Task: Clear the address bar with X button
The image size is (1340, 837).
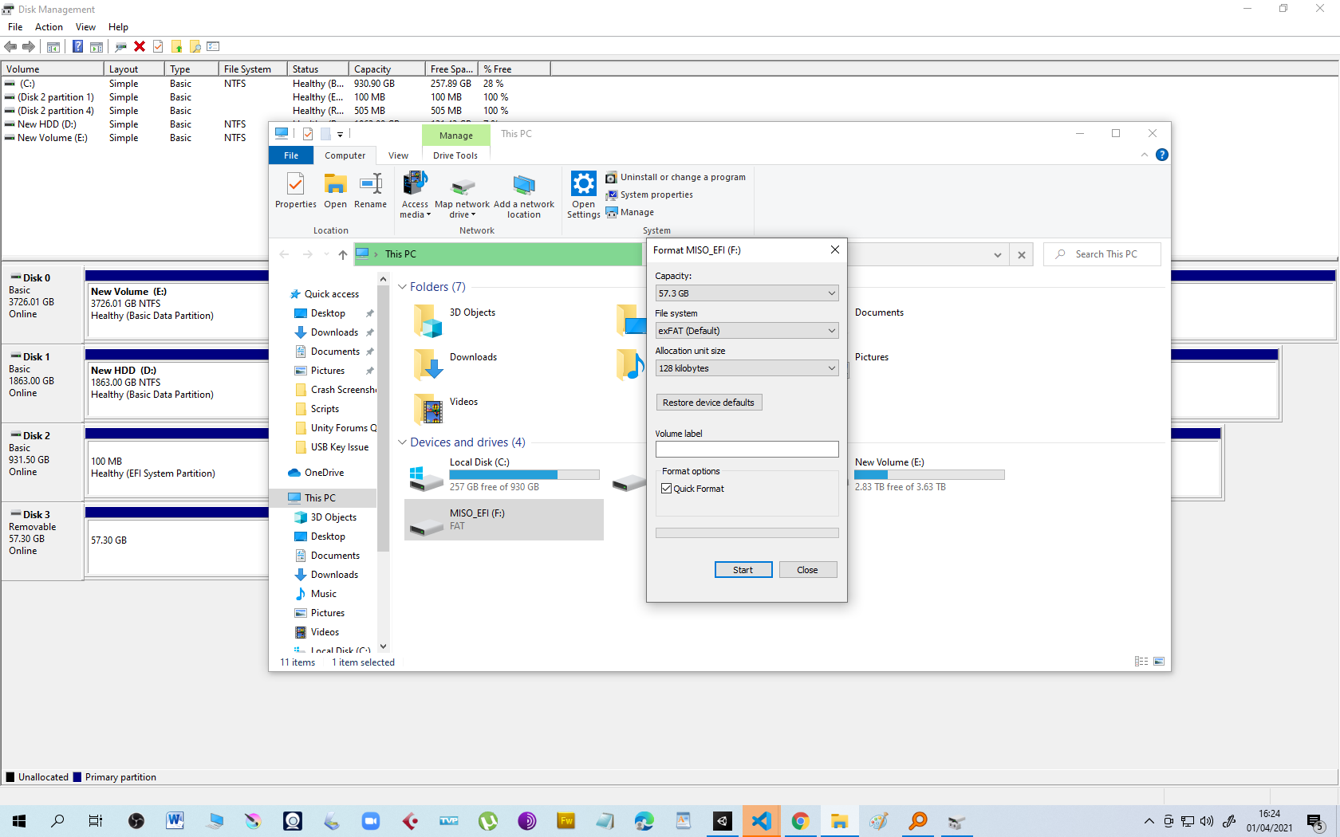Action: [1022, 255]
